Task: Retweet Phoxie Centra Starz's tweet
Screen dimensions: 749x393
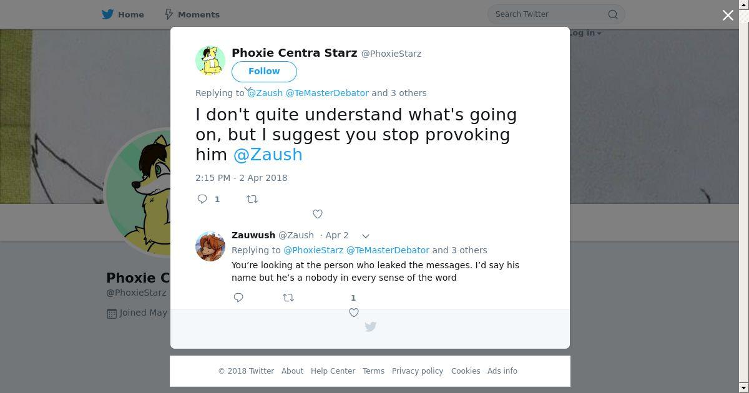Action: click(252, 199)
